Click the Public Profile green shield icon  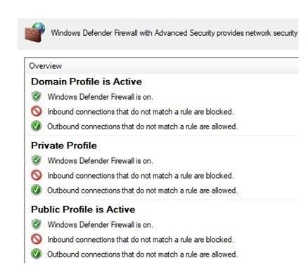coord(36,224)
